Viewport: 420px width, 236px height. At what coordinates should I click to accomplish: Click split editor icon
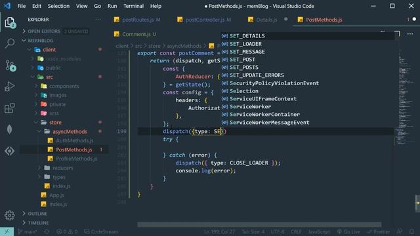(x=397, y=33)
